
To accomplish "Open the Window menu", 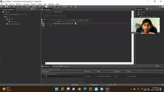I will pos(51,4).
